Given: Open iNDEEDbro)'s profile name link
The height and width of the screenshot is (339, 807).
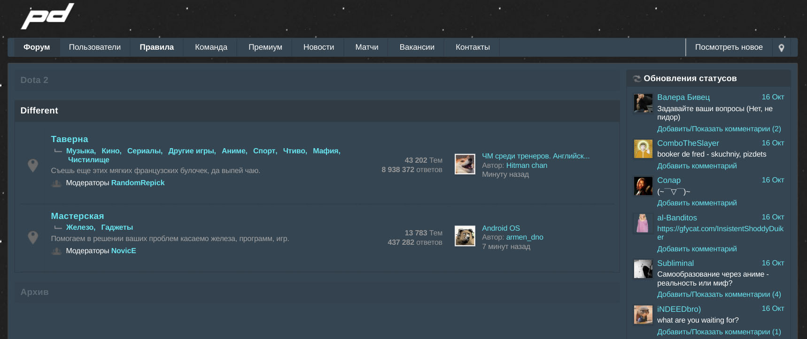Looking at the screenshot, I should pos(679,309).
